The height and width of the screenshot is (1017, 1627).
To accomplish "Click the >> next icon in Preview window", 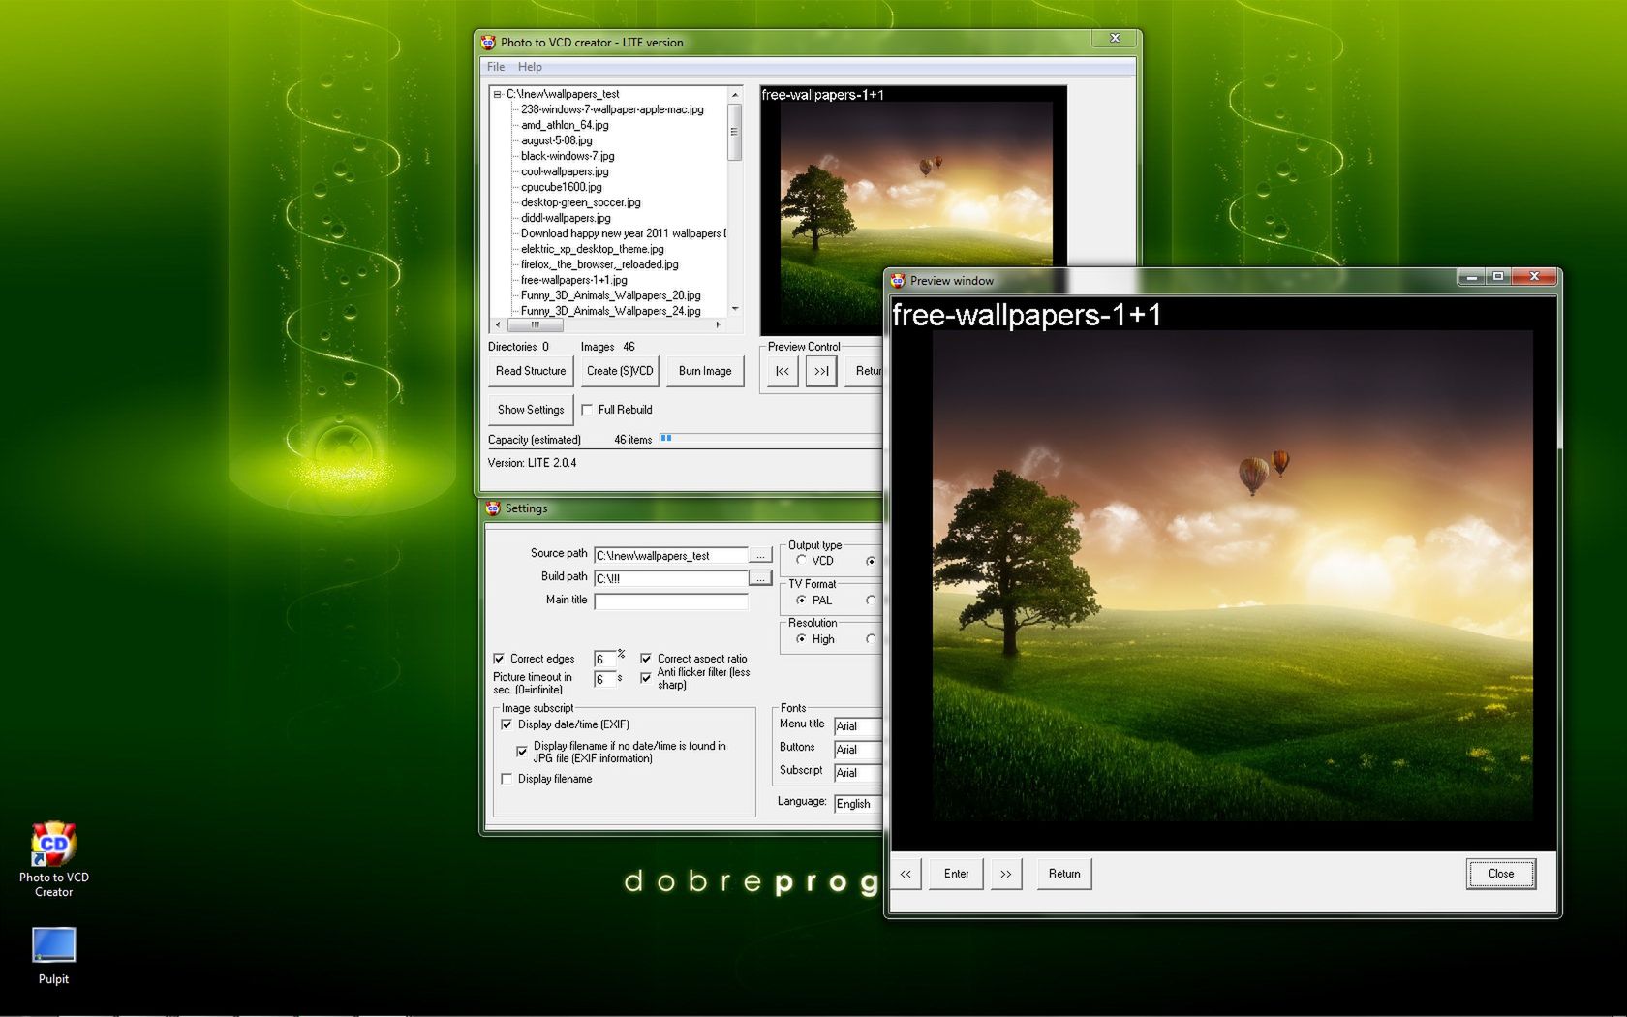I will pos(1006,874).
